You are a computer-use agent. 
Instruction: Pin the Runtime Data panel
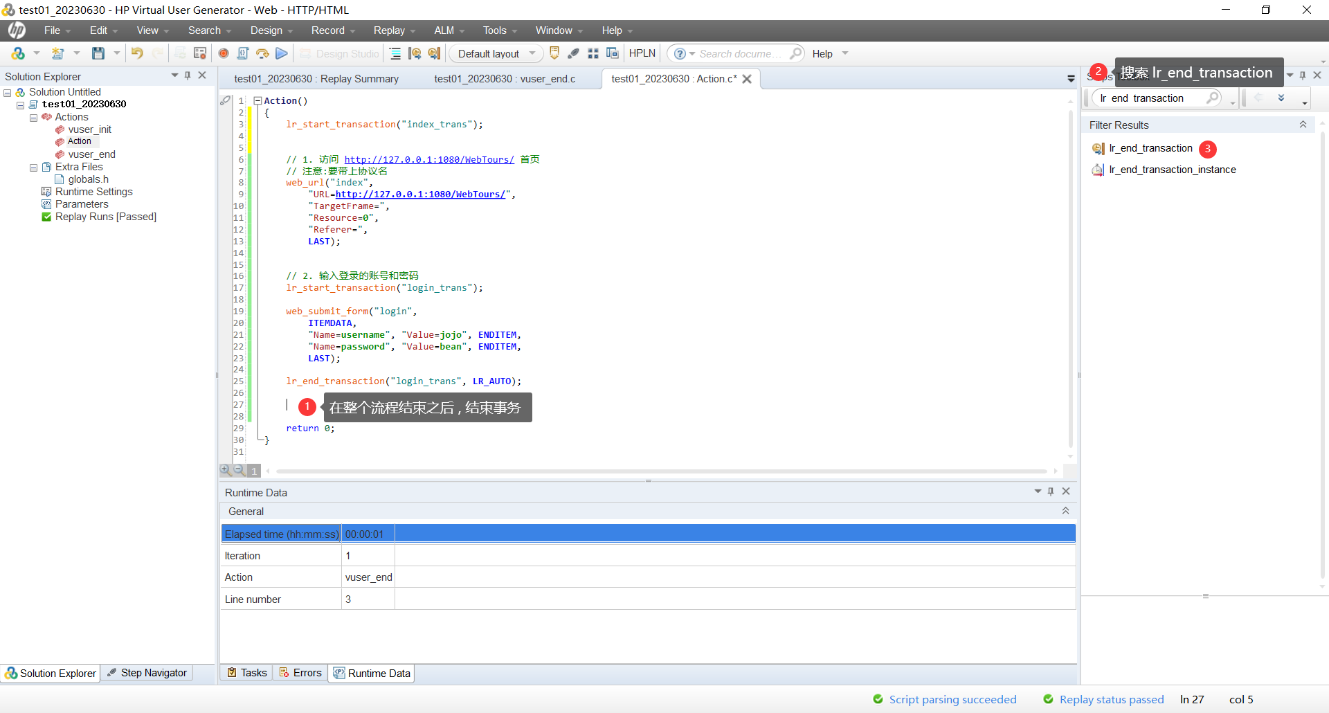1051,491
